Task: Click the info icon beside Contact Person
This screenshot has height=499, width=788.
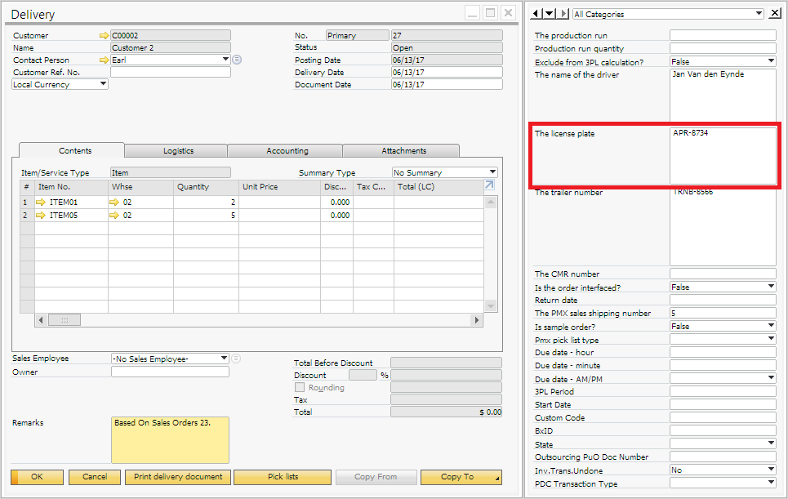Action: [237, 60]
